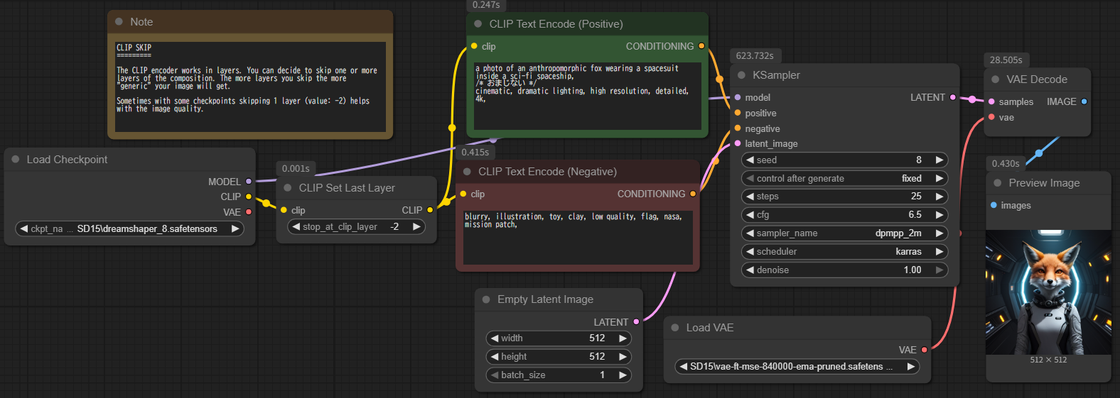1120x398 pixels.
Task: Click the fox preview image thumbnail
Action: 1048,292
